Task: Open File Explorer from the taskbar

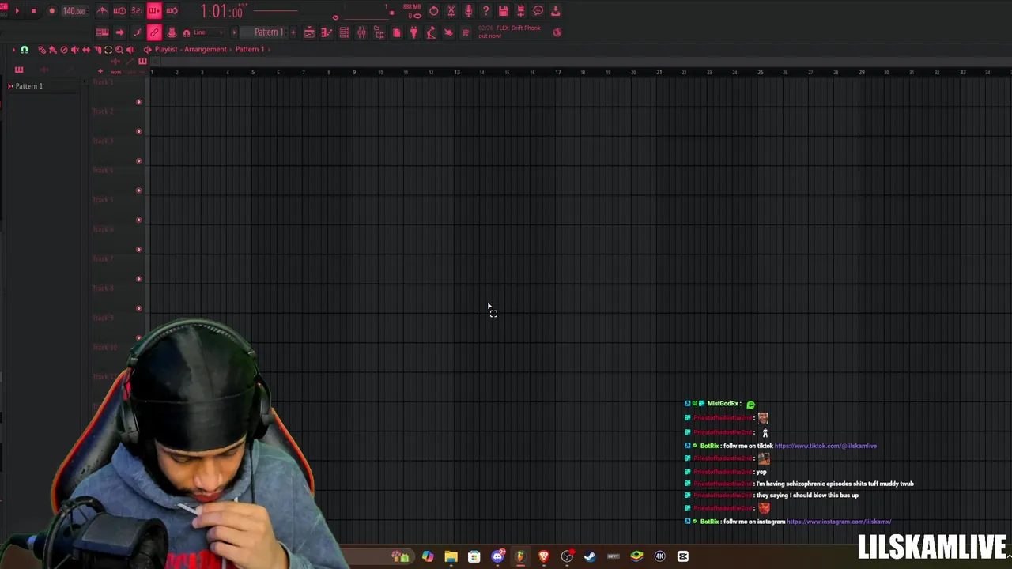Action: [451, 556]
